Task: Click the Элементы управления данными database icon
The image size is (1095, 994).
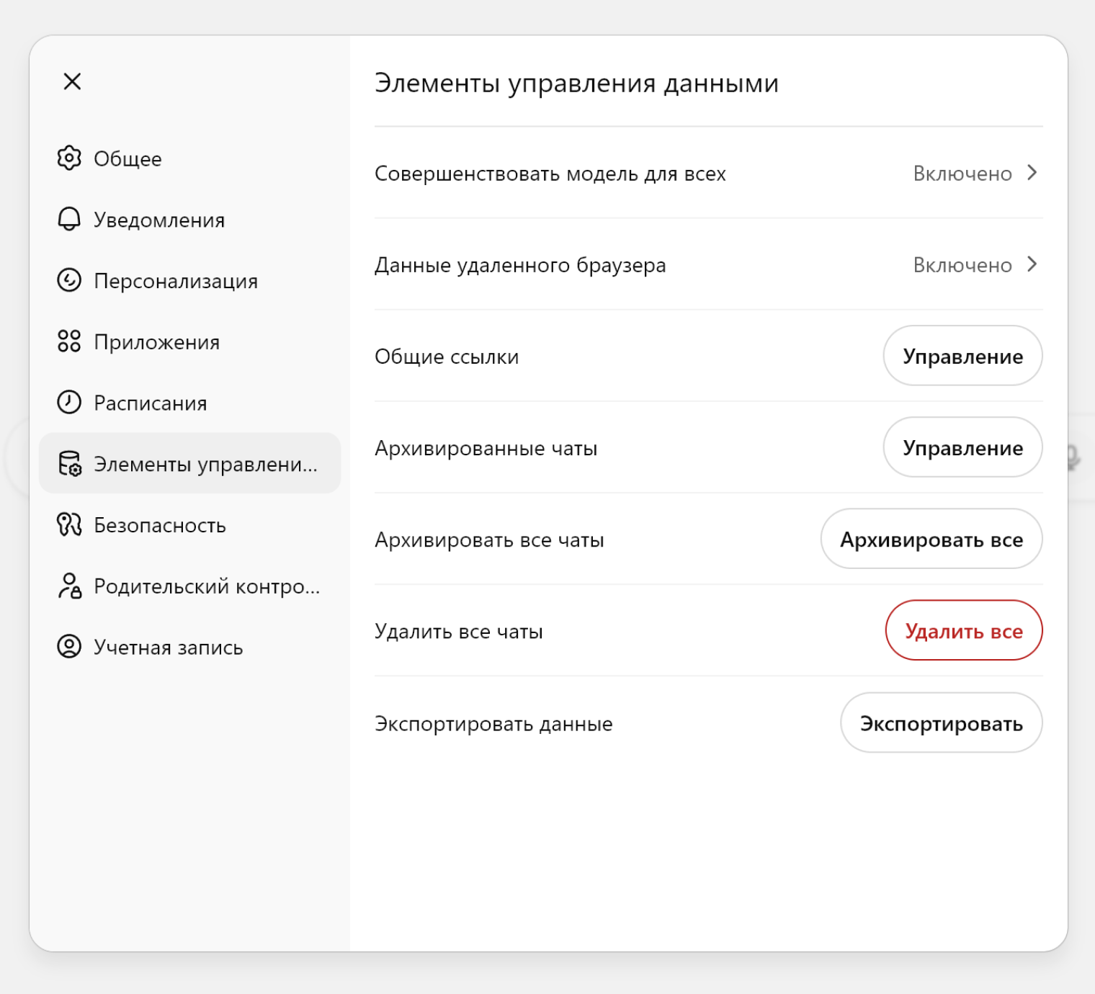Action: (69, 464)
